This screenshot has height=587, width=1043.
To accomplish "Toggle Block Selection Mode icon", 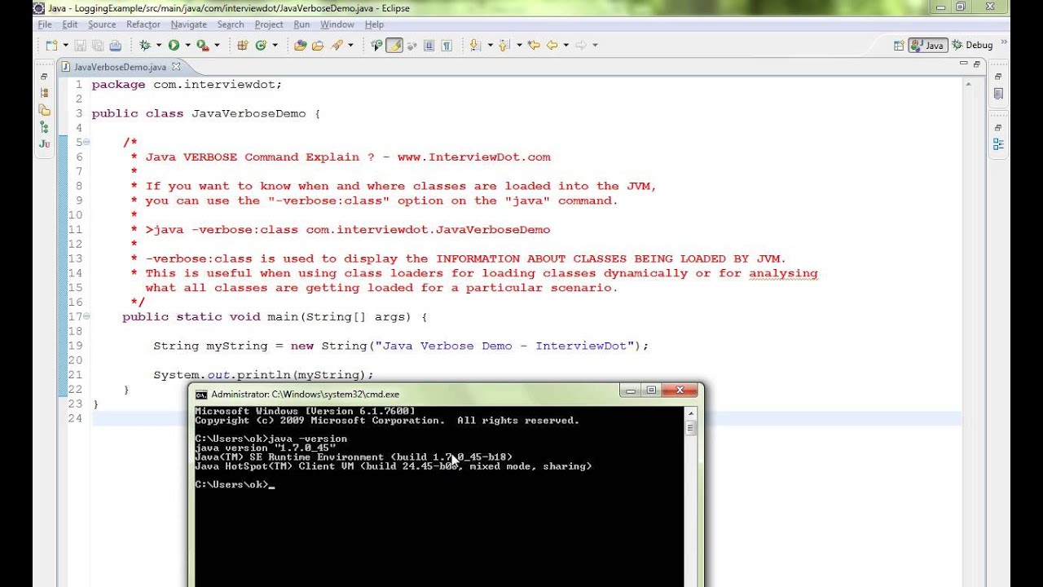I will pyautogui.click(x=429, y=46).
